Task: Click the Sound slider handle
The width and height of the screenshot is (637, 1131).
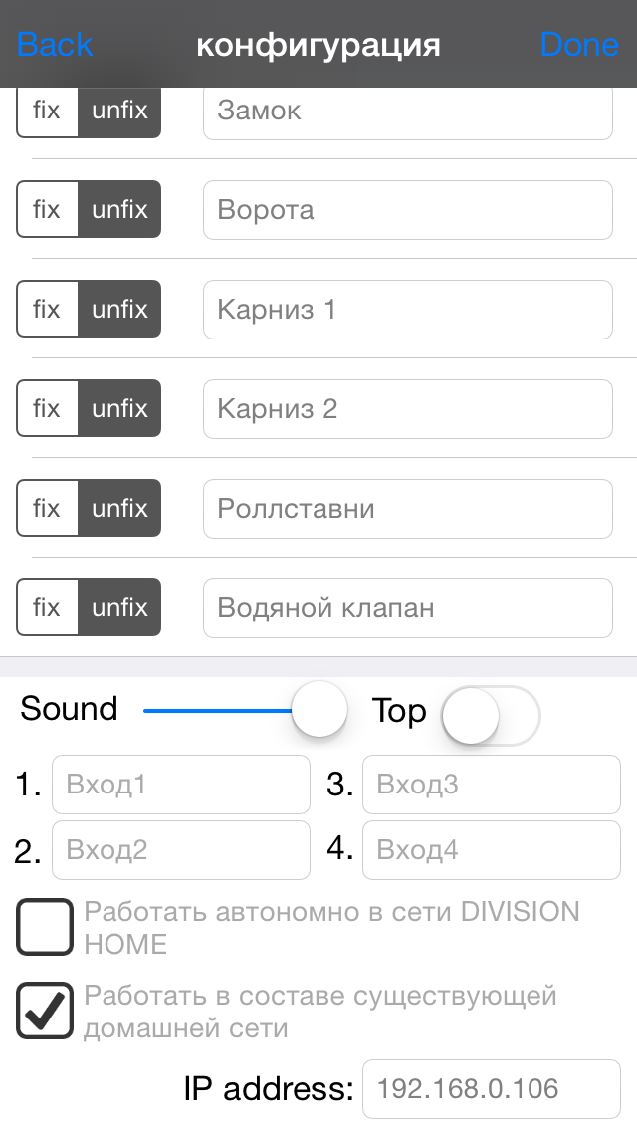Action: (x=319, y=709)
